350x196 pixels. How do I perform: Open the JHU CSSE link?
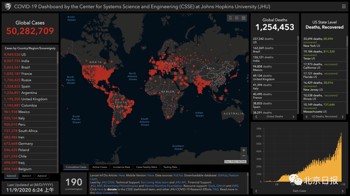pos(108,182)
